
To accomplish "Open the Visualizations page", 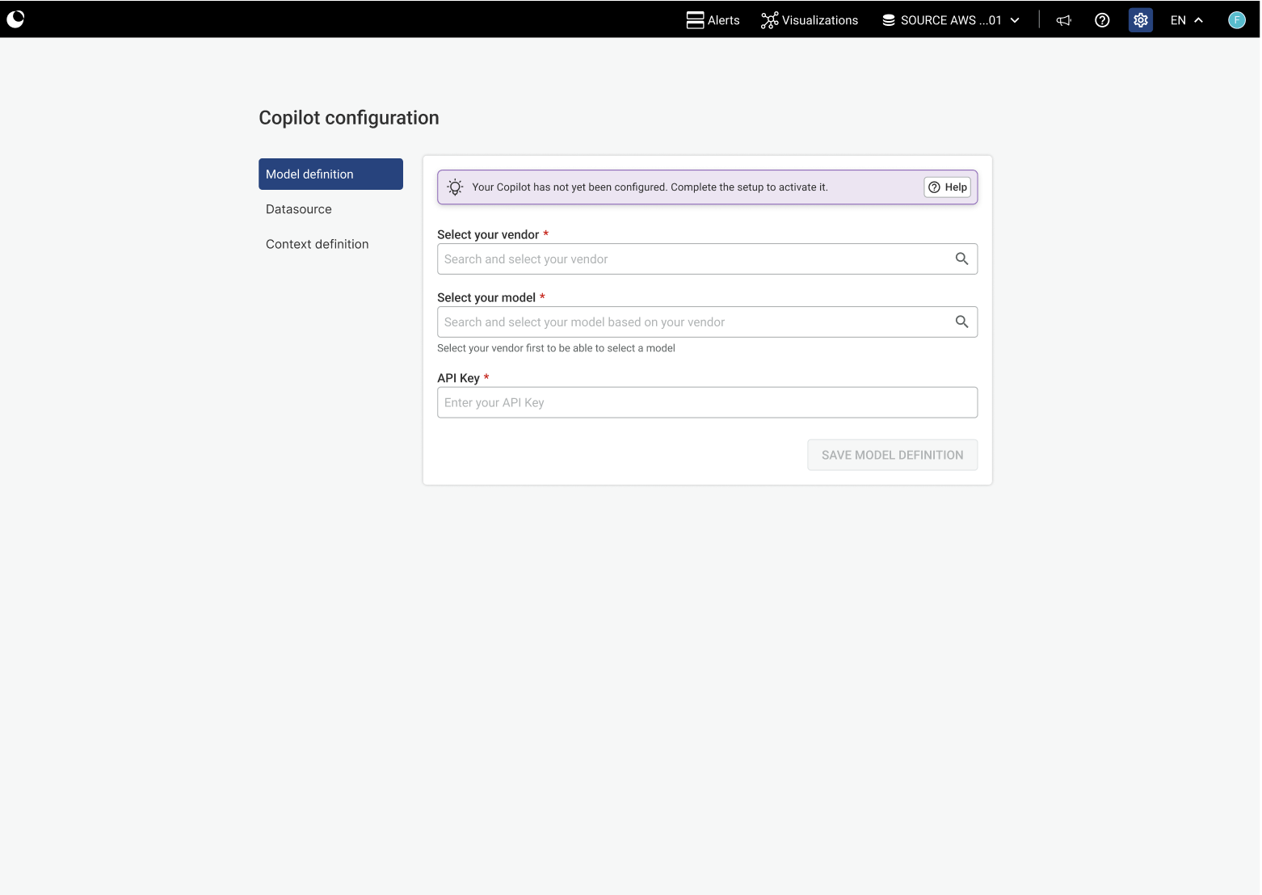I will click(810, 20).
